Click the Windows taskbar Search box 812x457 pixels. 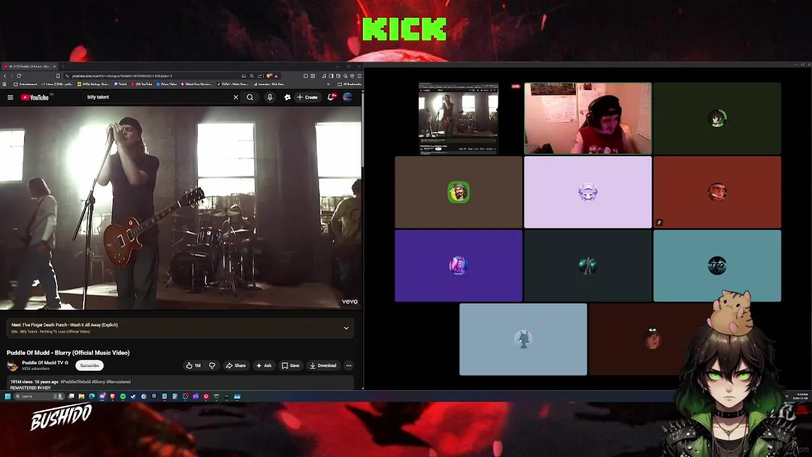(x=38, y=396)
